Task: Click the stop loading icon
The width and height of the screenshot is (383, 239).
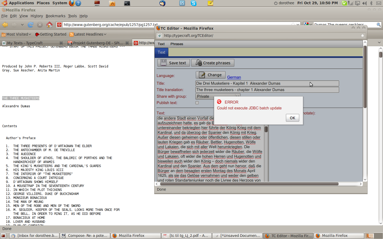Action: (40, 25)
